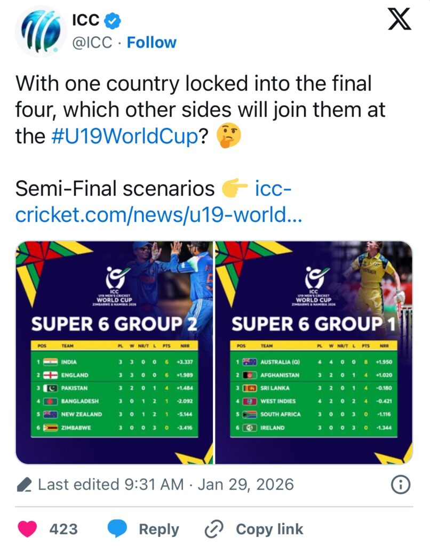View the Super 6 Group 1 image

click(x=314, y=352)
